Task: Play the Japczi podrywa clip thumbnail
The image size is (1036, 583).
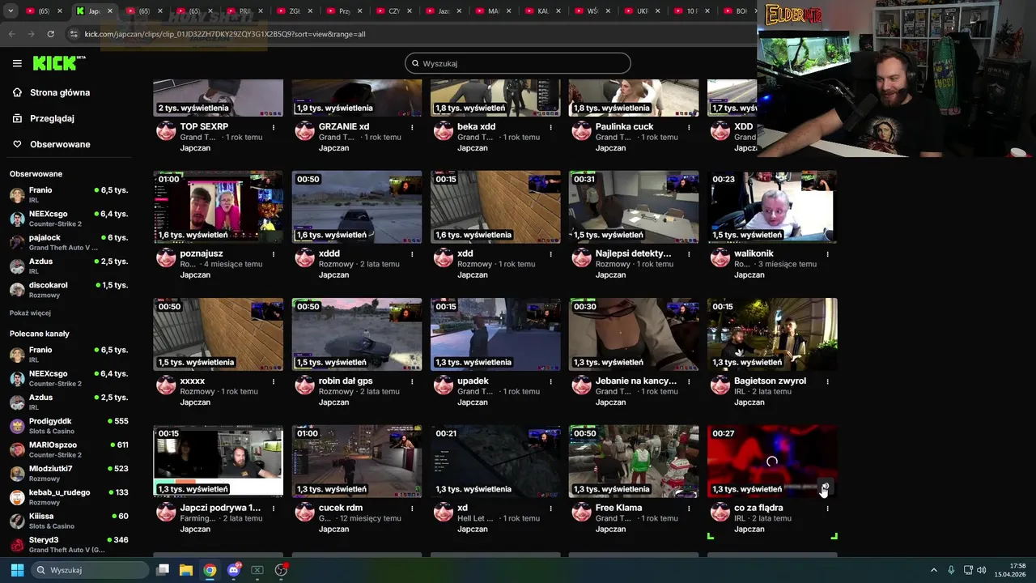Action: pos(219,462)
